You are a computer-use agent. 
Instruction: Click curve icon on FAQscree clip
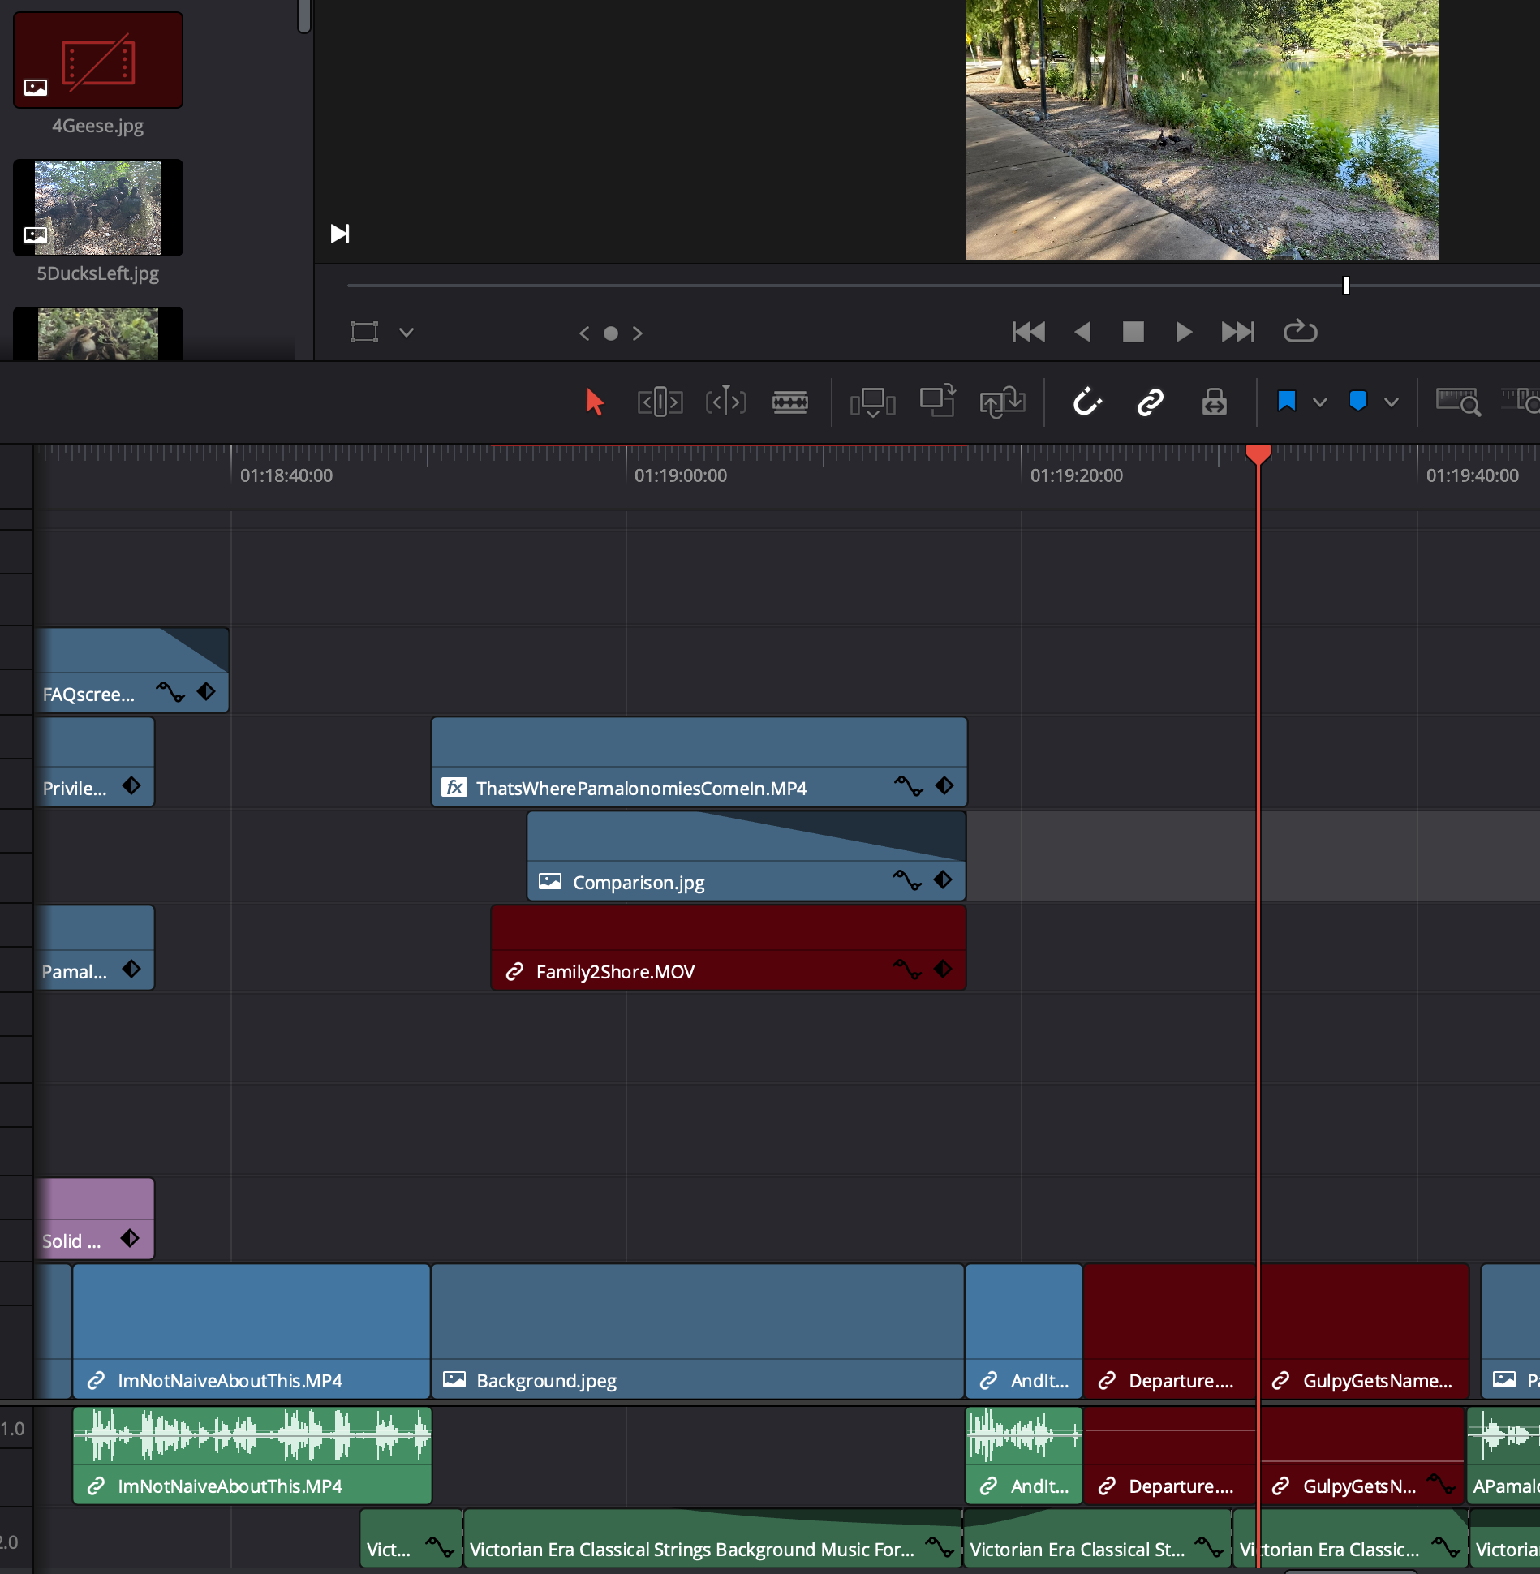pos(170,692)
